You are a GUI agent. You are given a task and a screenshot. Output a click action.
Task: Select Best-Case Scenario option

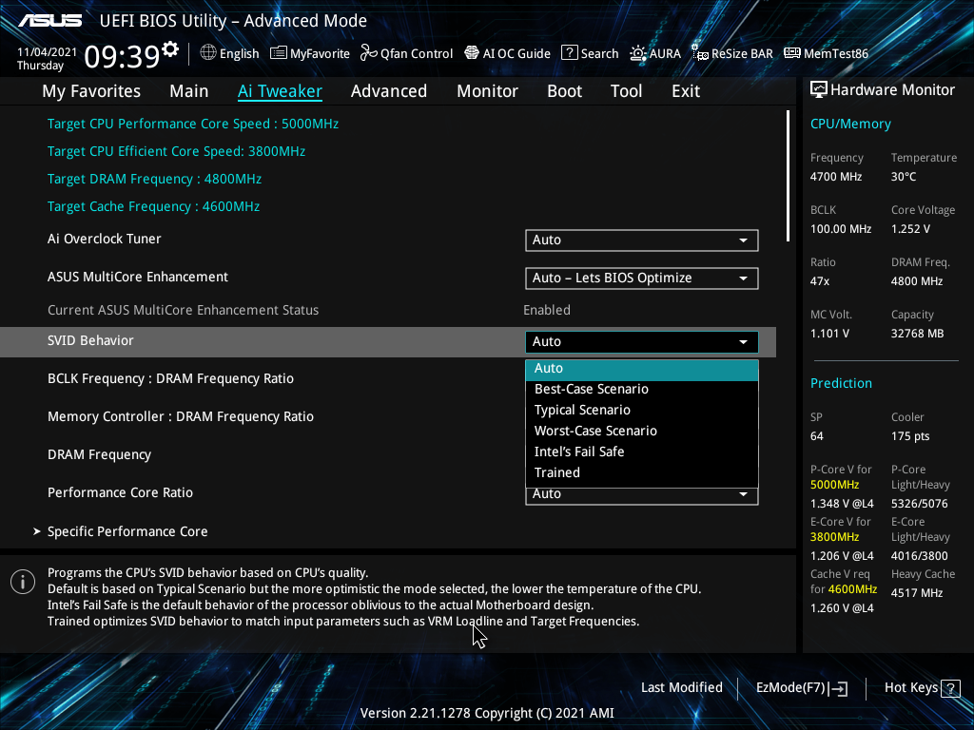[x=642, y=389]
